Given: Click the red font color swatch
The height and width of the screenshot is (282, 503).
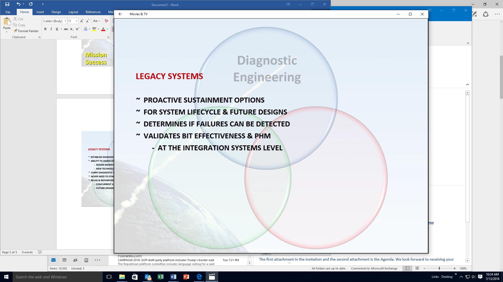Looking at the screenshot, I should tap(103, 29).
